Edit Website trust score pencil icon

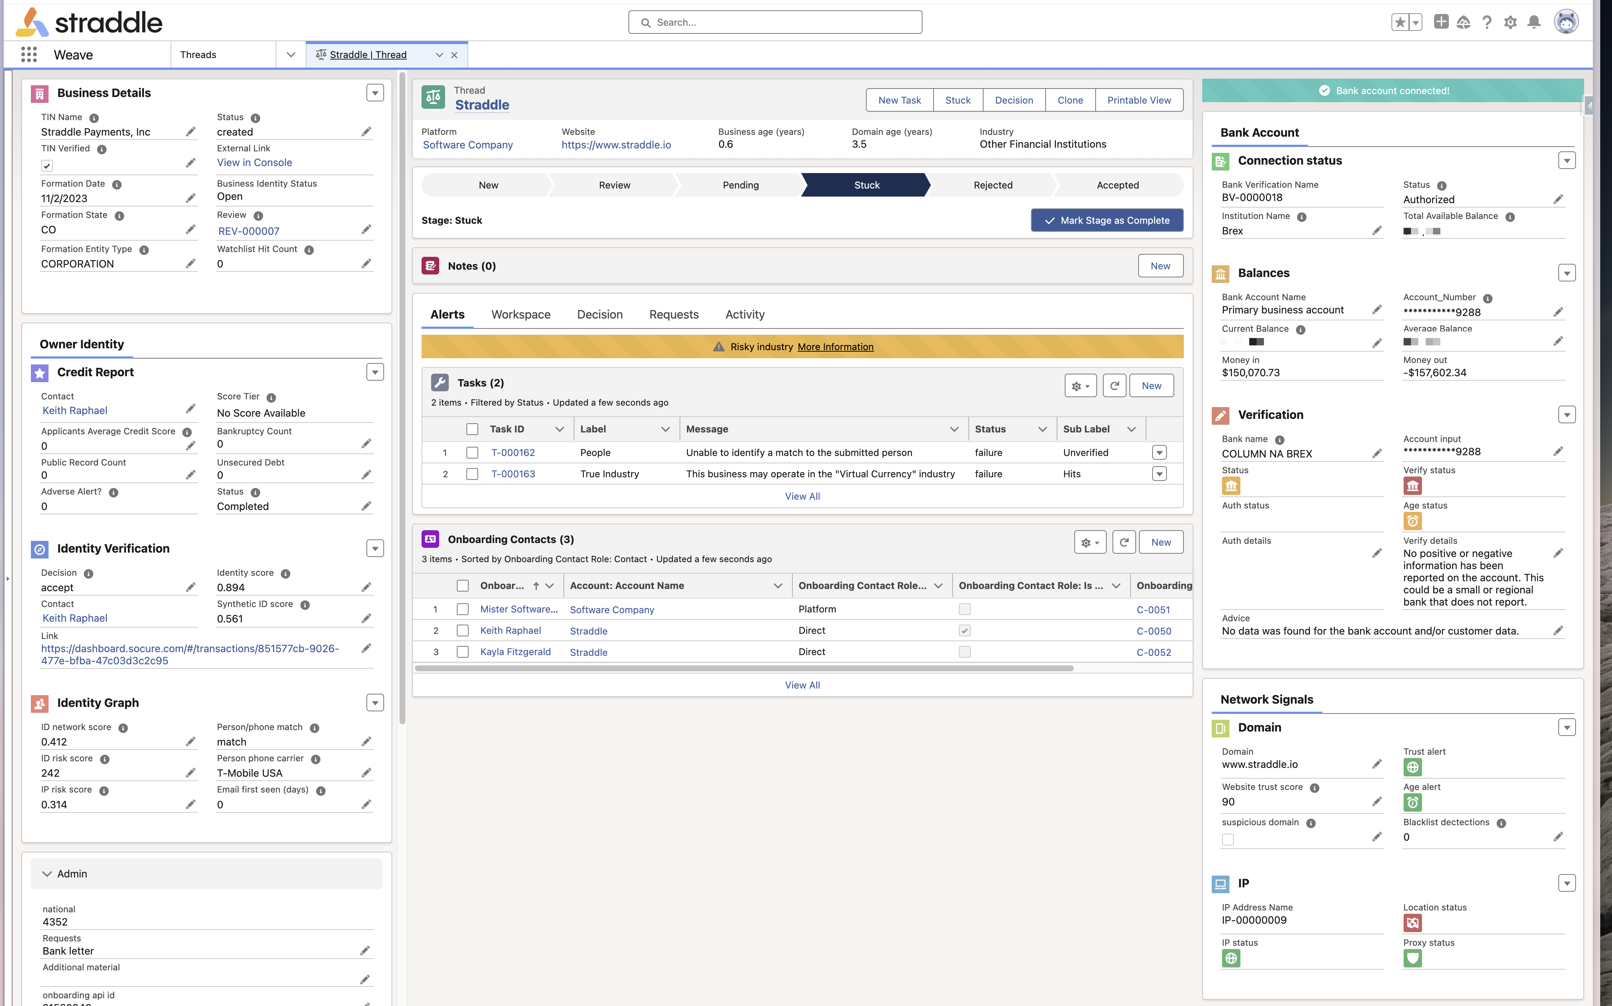tap(1376, 802)
